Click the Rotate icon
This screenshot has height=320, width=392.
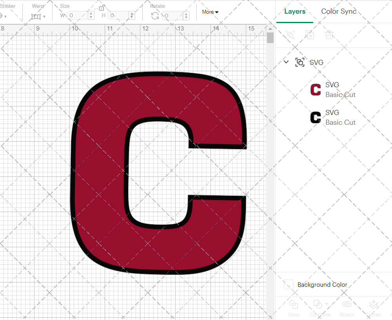[155, 16]
